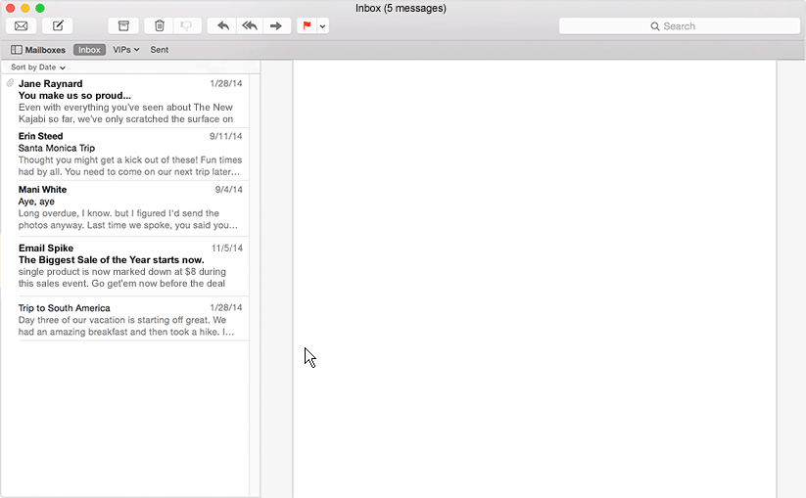Select the Email Spike sale message
Screen dimensions: 806x498
coord(125,266)
